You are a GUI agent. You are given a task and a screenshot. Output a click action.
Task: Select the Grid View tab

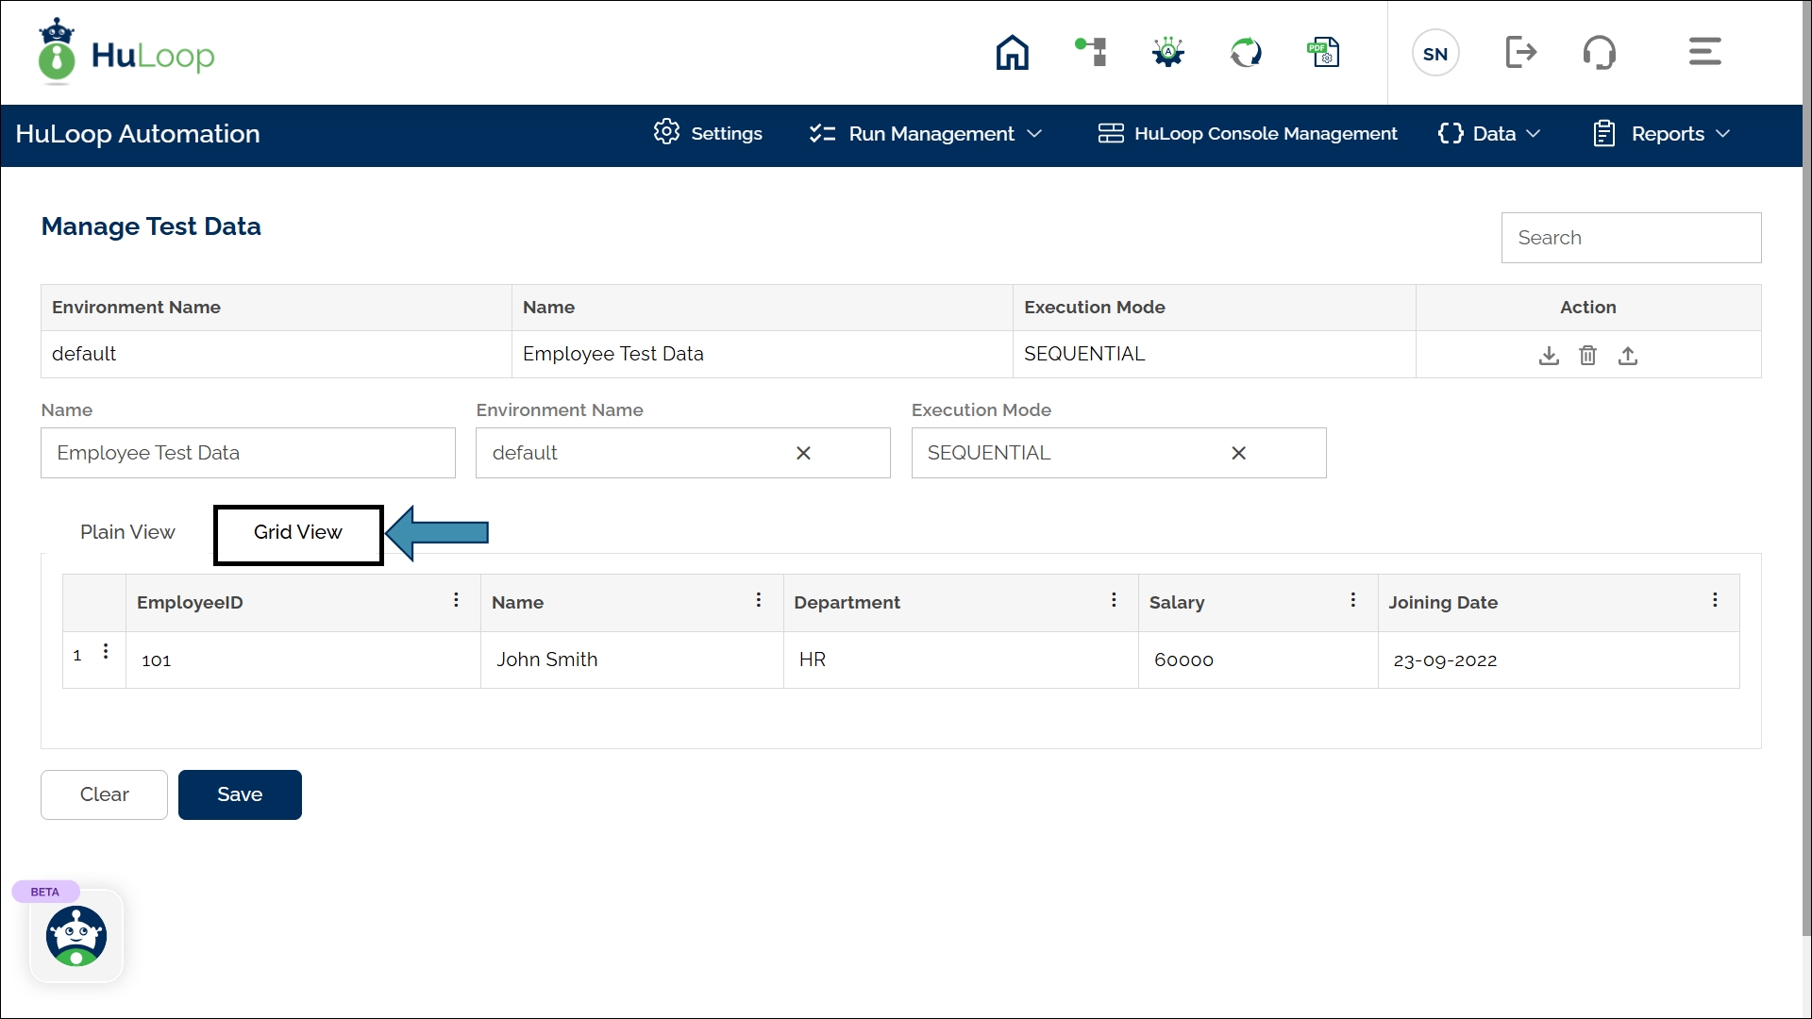pyautogui.click(x=298, y=532)
